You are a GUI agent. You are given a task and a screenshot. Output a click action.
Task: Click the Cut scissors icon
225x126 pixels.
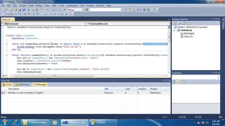[x=28, y=10]
